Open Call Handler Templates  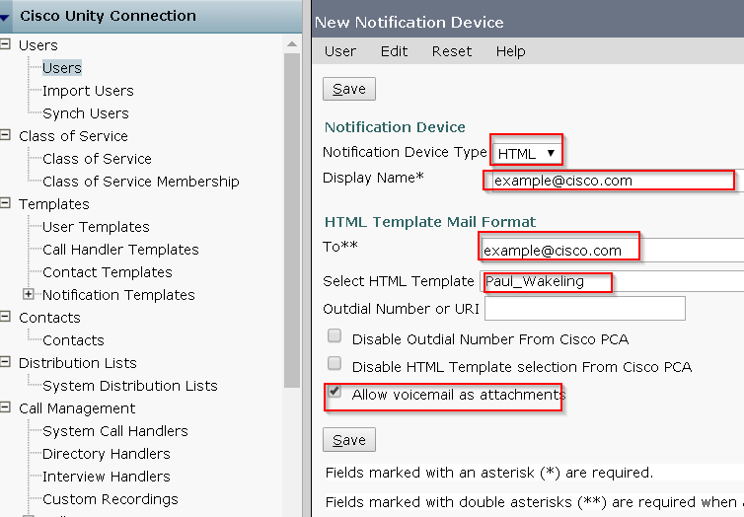(x=120, y=250)
